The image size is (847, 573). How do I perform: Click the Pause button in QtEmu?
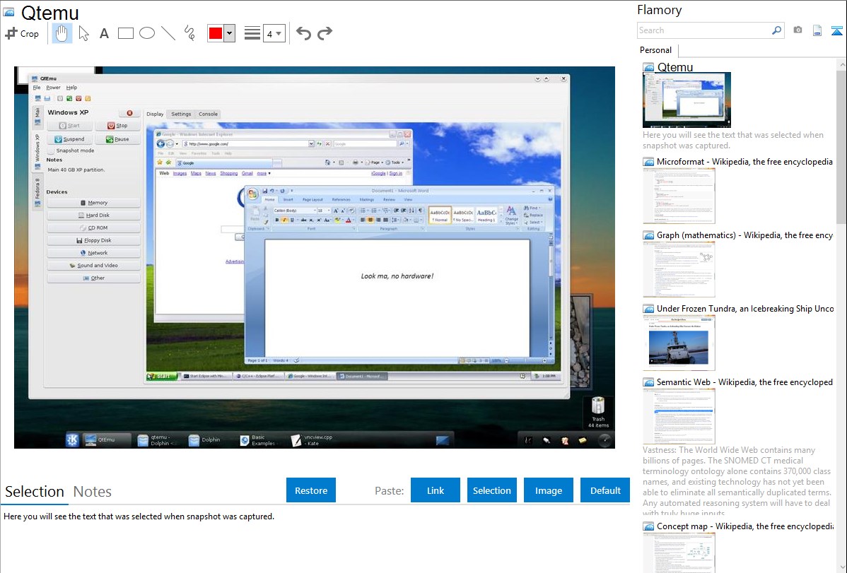tap(117, 139)
